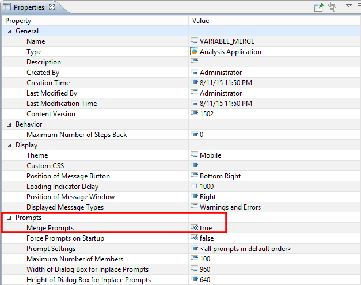Click the empty Custom CSS value icon
Viewport: 361px width, 285px height.
pyautogui.click(x=194, y=166)
